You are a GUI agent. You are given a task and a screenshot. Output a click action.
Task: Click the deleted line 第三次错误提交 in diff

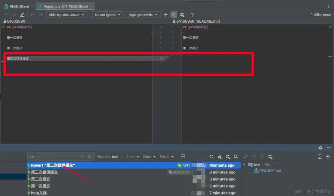[18, 59]
